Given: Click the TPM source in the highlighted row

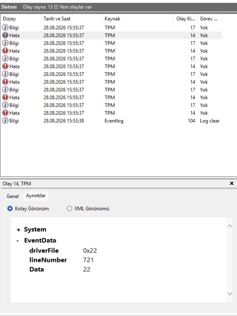Looking at the screenshot, I should 110,35.
